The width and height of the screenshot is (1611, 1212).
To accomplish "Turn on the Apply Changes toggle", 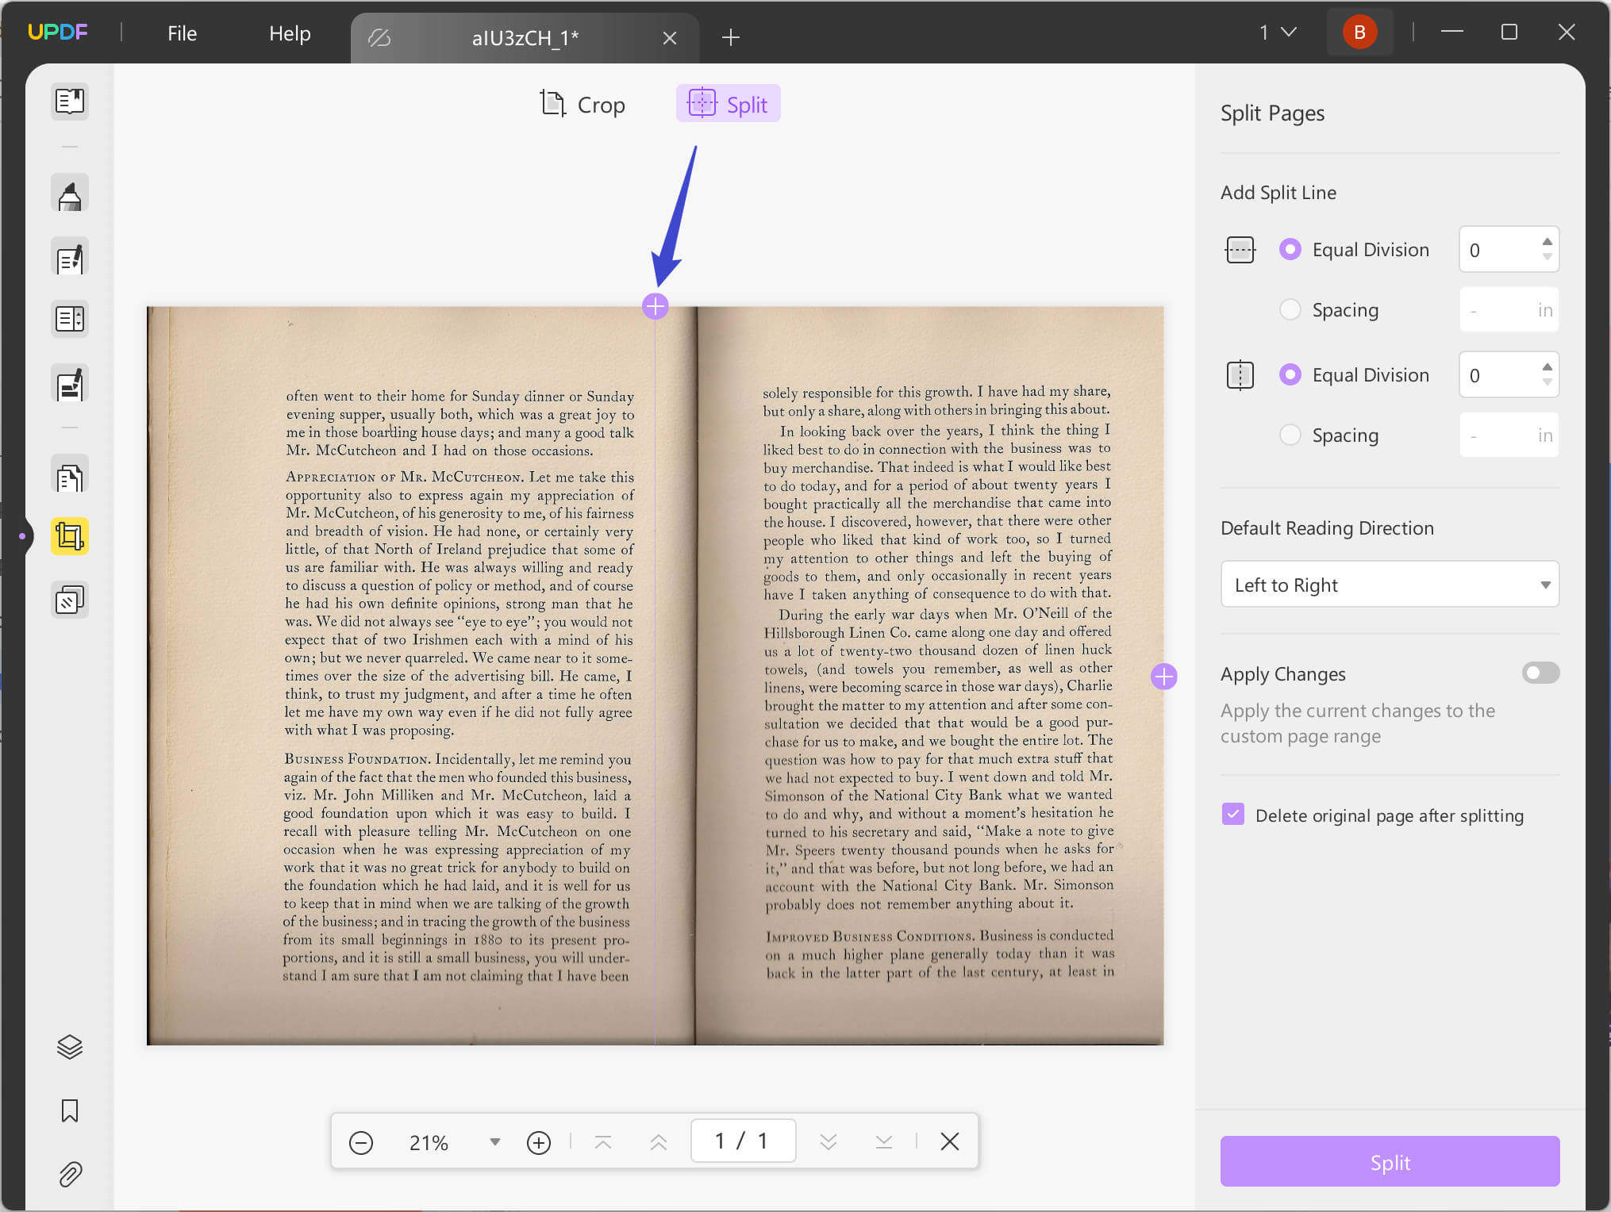I will coord(1540,673).
